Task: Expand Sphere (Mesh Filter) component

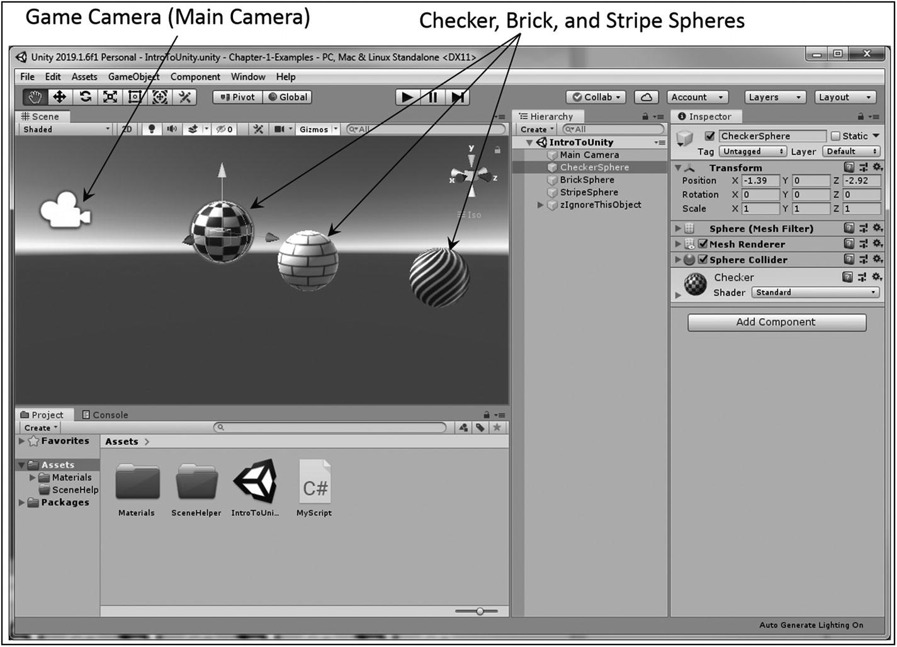Action: [678, 228]
